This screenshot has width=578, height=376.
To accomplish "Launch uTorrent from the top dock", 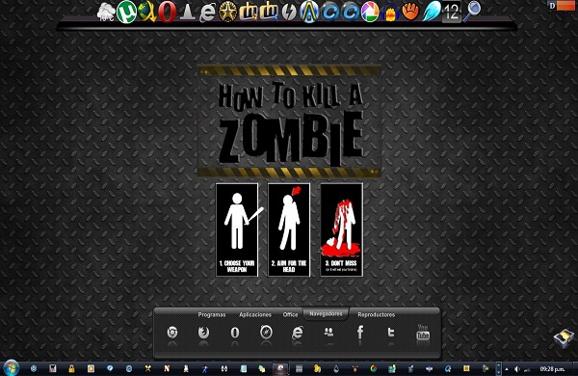I will (126, 13).
